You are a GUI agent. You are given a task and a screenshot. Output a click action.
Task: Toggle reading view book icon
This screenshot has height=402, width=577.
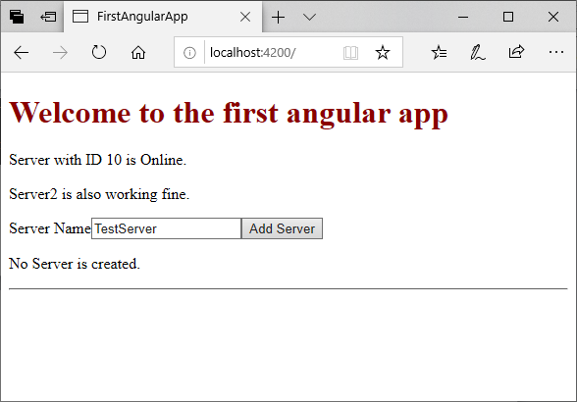350,53
